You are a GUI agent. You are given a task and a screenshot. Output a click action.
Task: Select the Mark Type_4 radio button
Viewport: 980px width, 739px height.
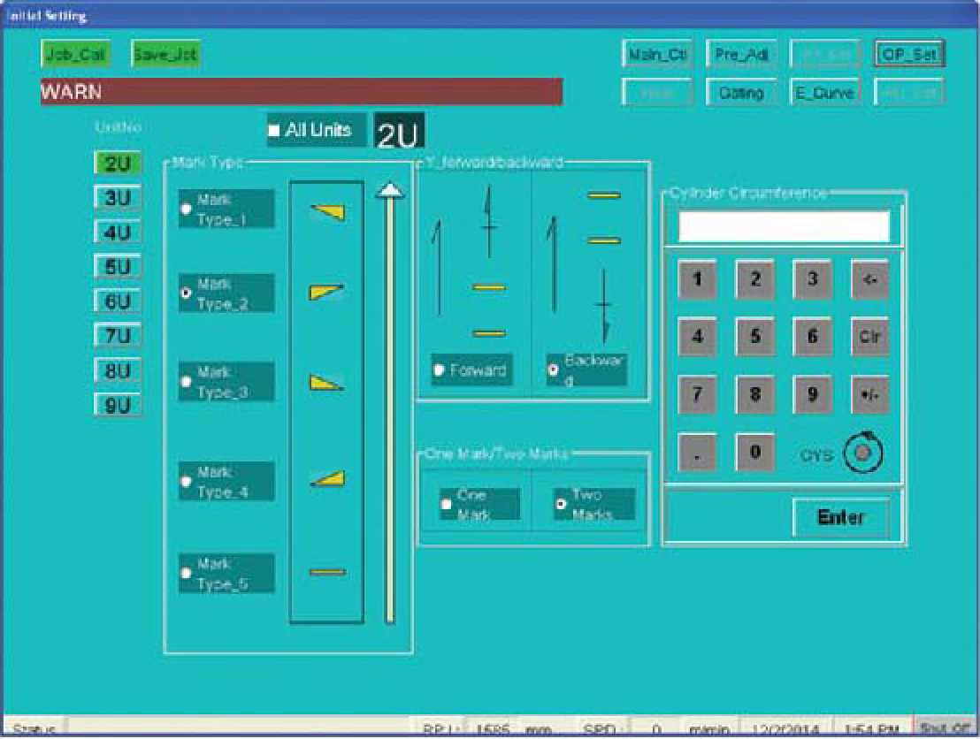click(x=186, y=482)
